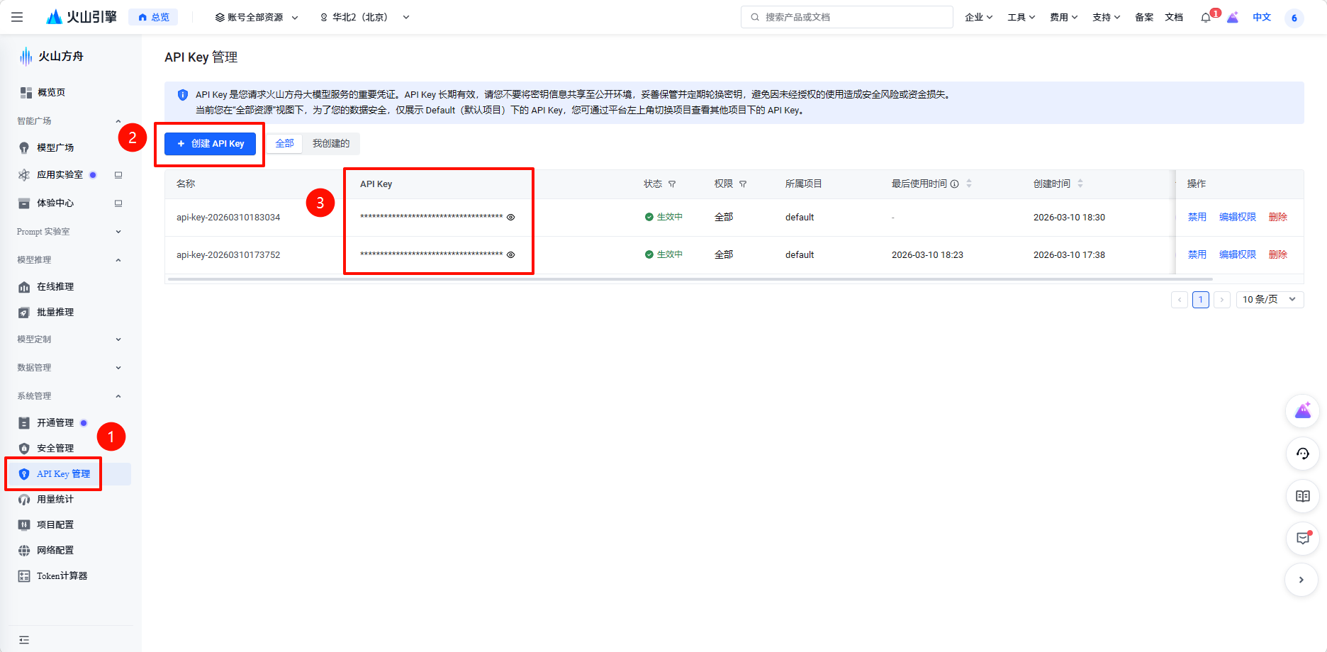This screenshot has width=1327, height=652.
Task: Show the hidden key of api-key-20260310173752
Action: tap(510, 255)
